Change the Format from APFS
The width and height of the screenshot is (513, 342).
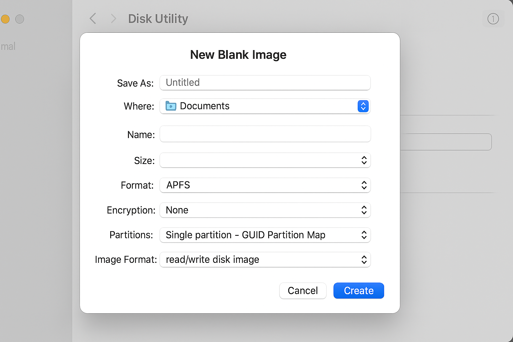point(265,185)
